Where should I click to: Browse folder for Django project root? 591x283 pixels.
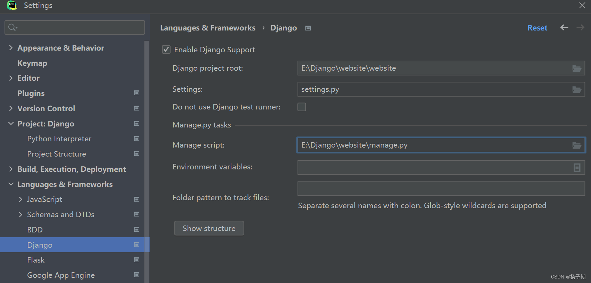coord(577,69)
